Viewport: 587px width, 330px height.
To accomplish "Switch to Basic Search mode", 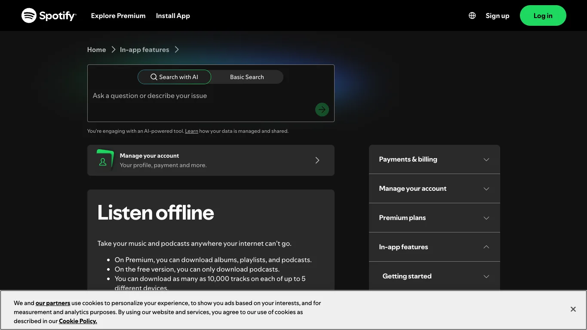I will (x=247, y=77).
